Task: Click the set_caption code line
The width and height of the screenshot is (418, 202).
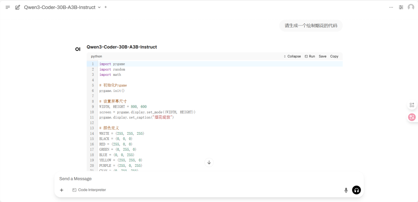Action: [137, 117]
